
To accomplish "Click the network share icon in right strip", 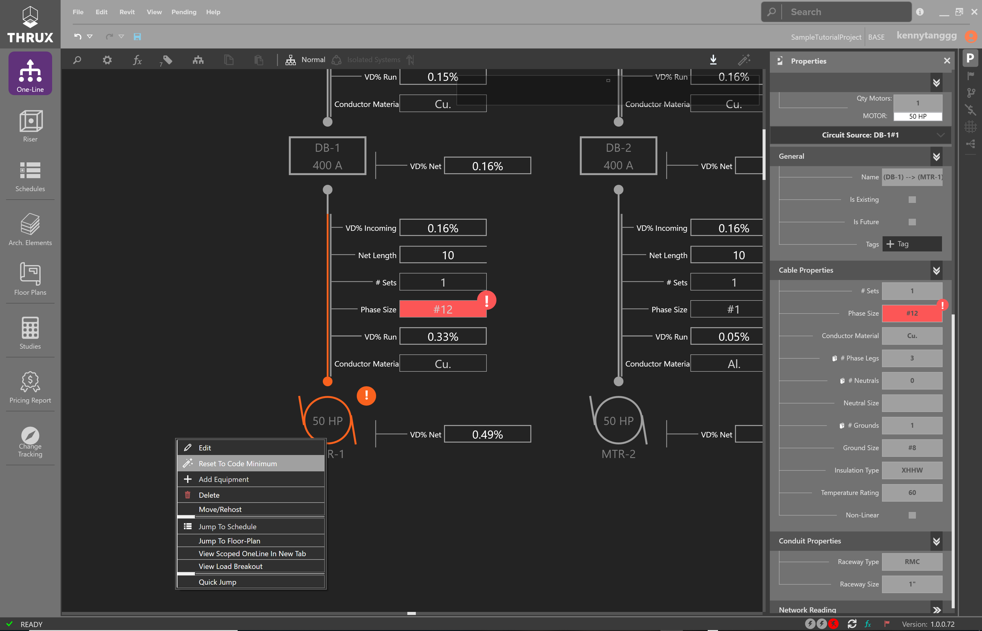I will click(x=970, y=144).
